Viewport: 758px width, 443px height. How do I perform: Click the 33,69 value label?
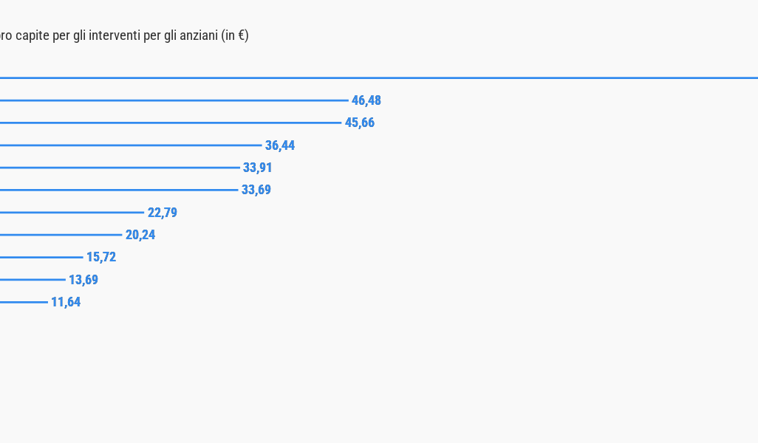(256, 190)
